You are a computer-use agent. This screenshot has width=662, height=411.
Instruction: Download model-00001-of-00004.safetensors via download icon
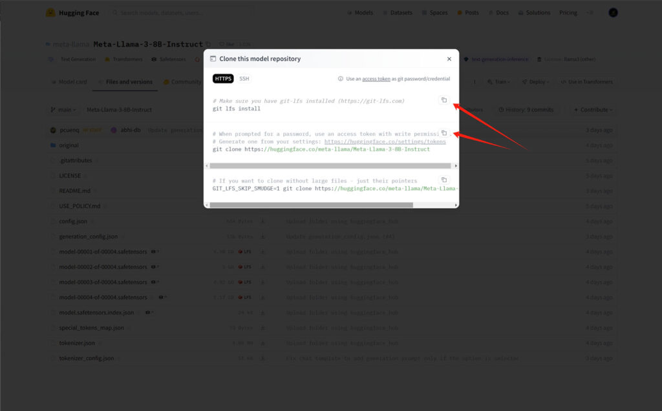[x=262, y=251]
